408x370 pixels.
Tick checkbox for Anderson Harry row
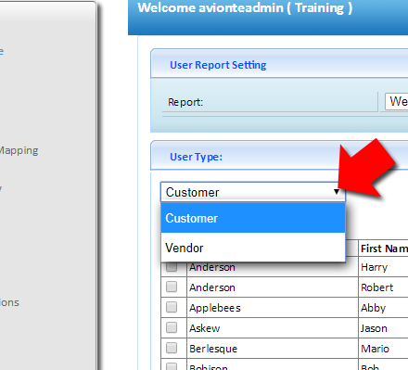click(x=172, y=267)
